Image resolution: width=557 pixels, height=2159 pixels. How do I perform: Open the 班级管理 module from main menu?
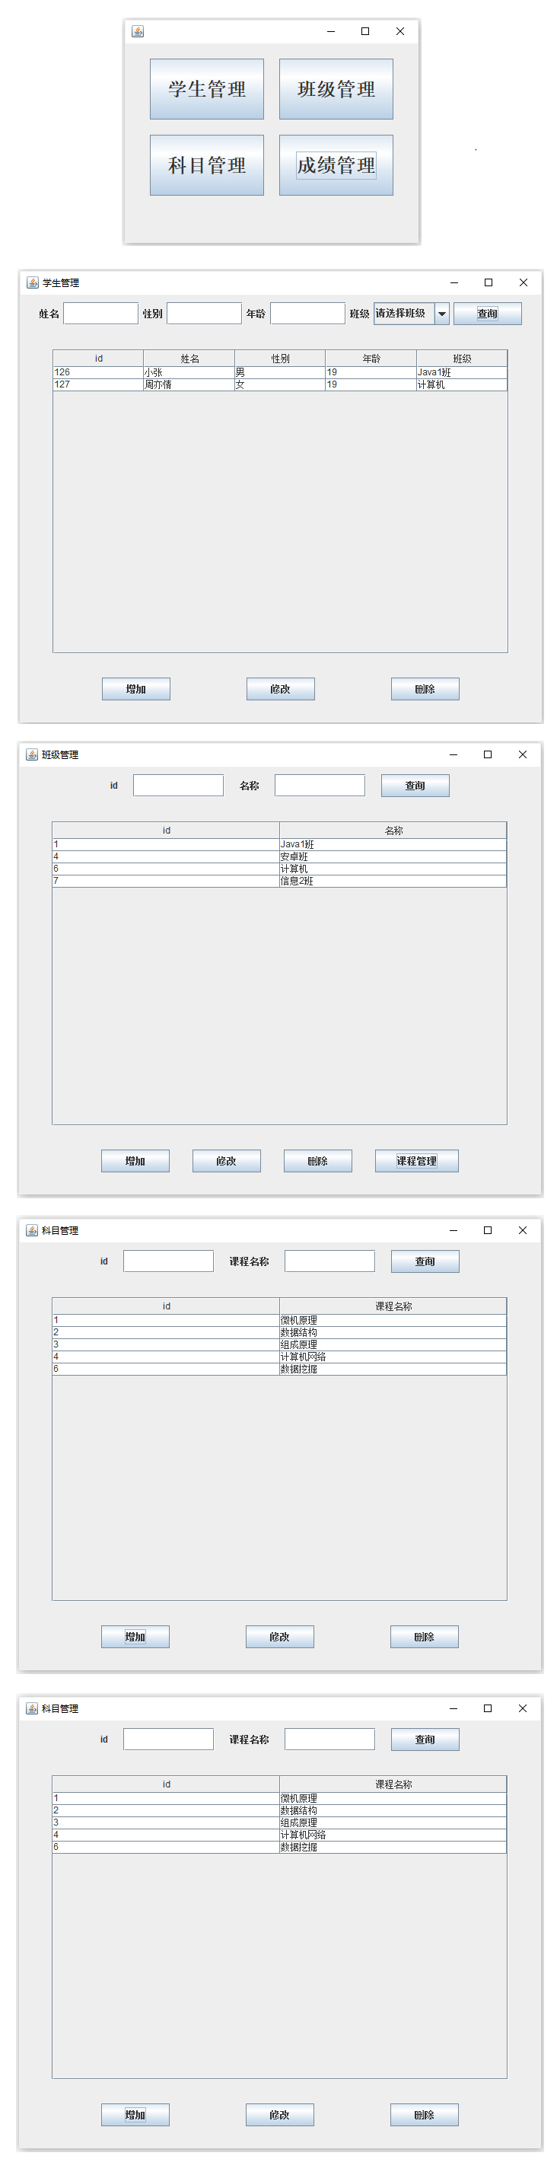pos(336,89)
